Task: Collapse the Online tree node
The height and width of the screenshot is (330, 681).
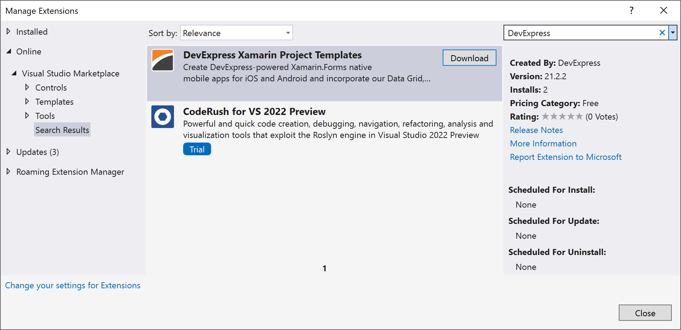Action: 9,51
